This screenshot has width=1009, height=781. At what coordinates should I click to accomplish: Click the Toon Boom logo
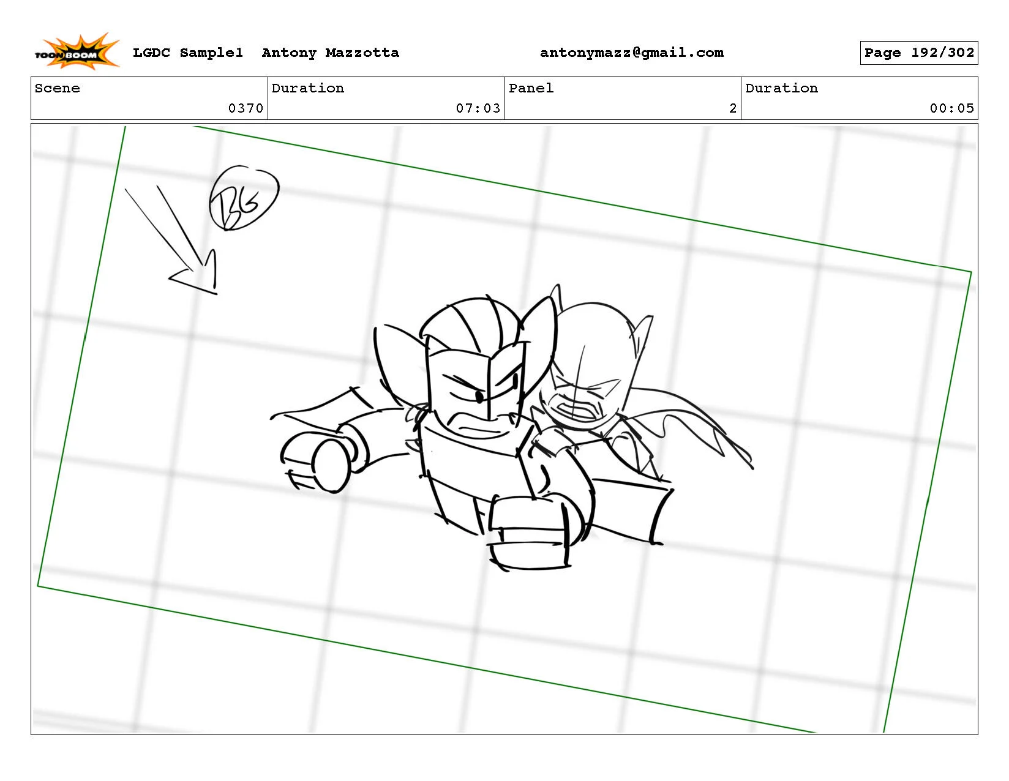coord(77,51)
